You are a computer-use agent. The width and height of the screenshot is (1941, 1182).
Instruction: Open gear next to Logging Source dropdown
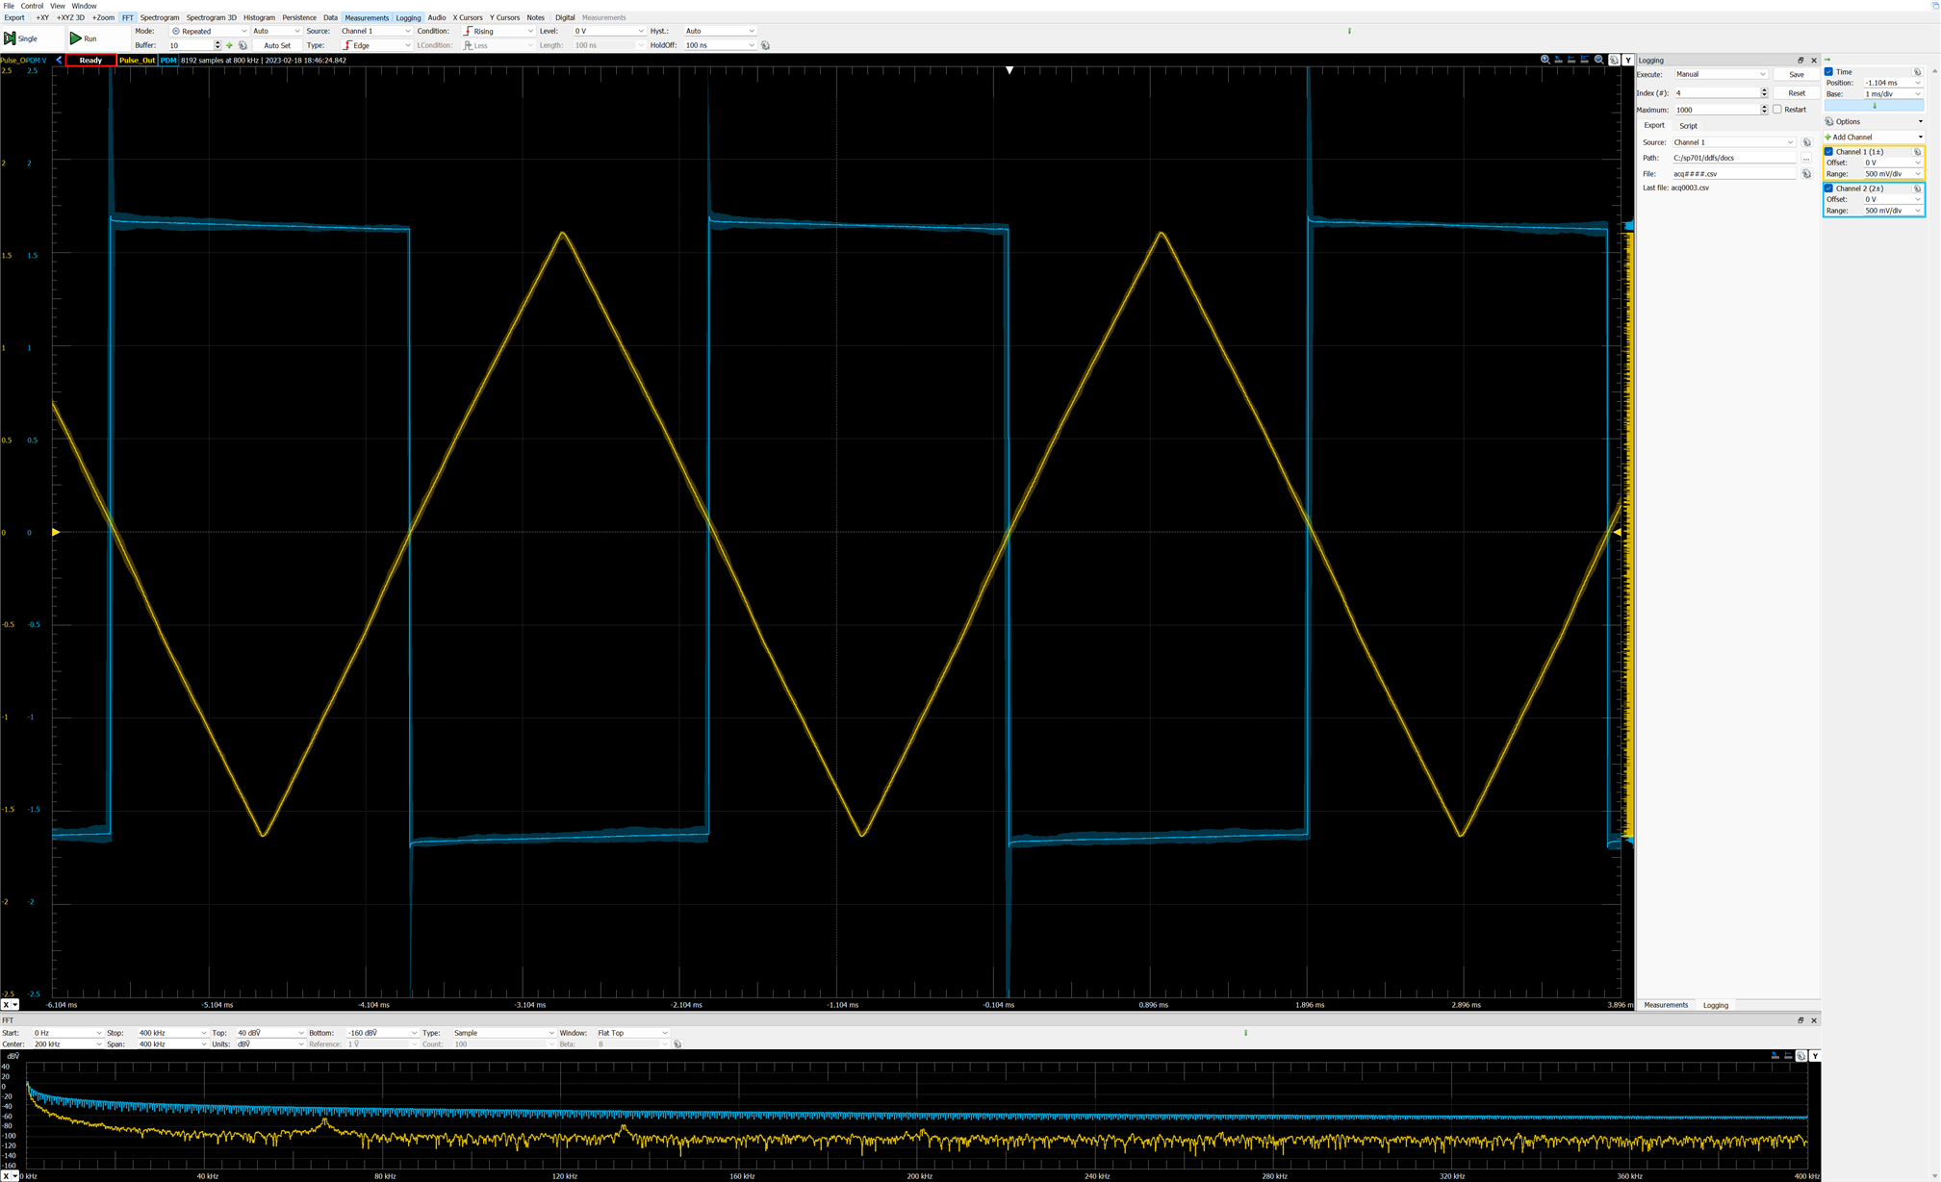point(1806,142)
